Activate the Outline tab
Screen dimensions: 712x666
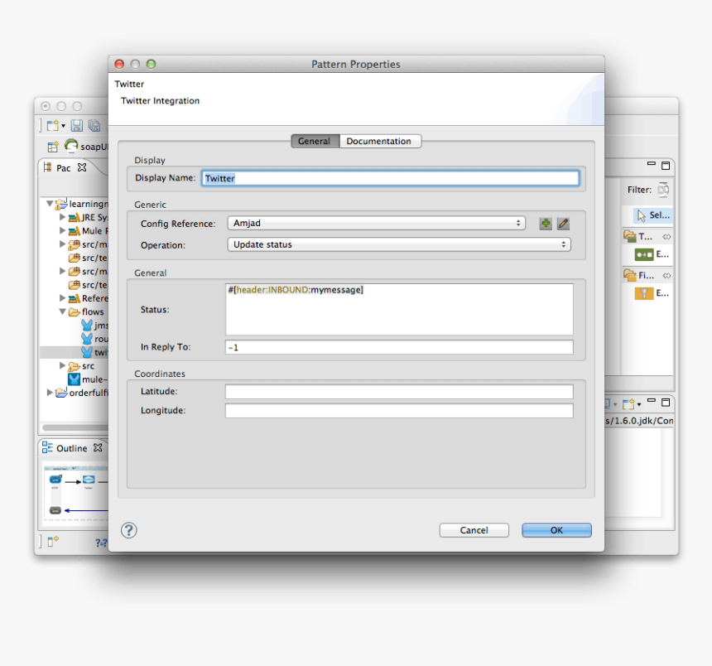click(x=71, y=448)
